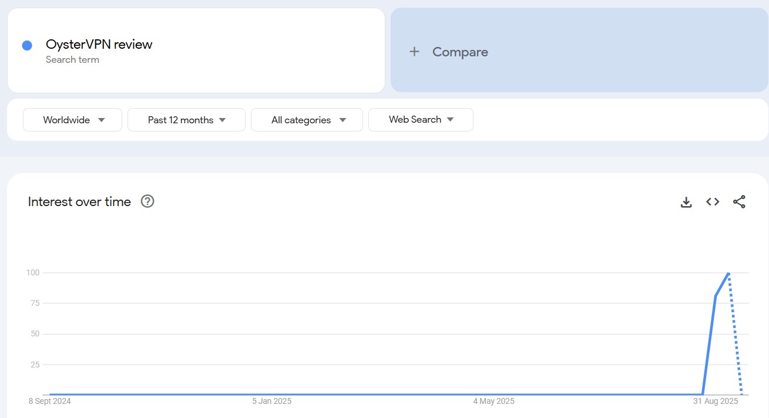Screen dimensions: 769x418
Task: Click the blue dot beside OysterVPN review
Action: coord(27,45)
